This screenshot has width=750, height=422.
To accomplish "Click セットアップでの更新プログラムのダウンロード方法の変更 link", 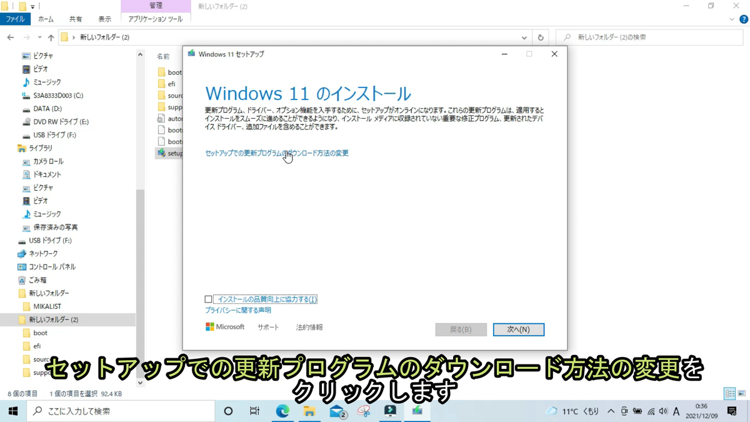I will (277, 153).
